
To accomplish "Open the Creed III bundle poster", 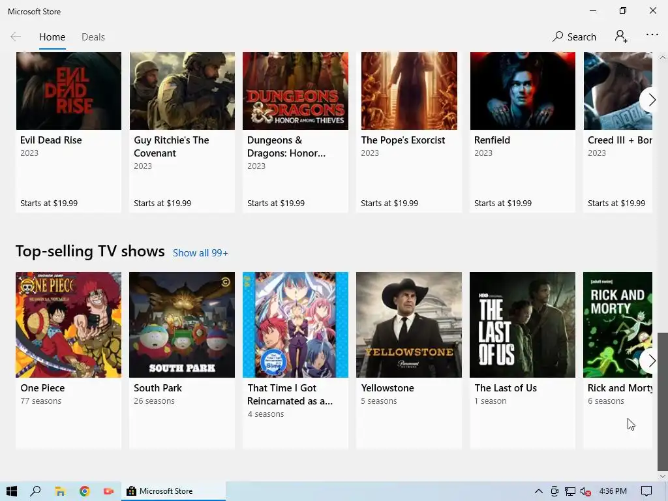I will click(x=618, y=91).
